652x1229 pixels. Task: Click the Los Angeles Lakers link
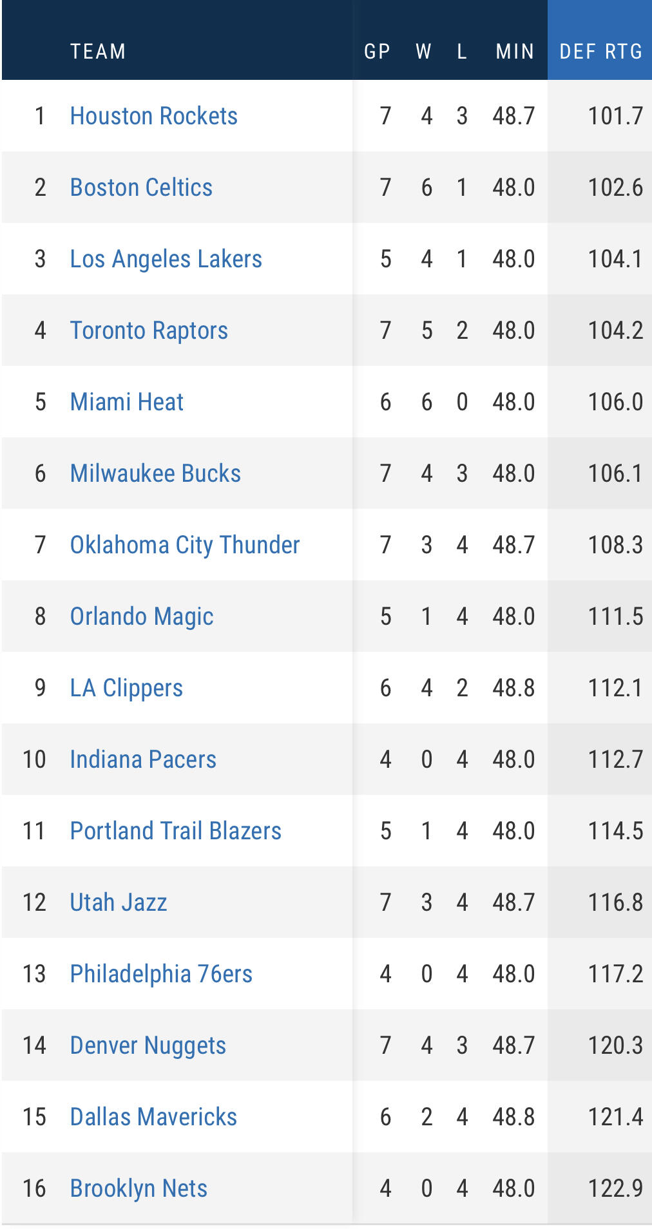[166, 259]
